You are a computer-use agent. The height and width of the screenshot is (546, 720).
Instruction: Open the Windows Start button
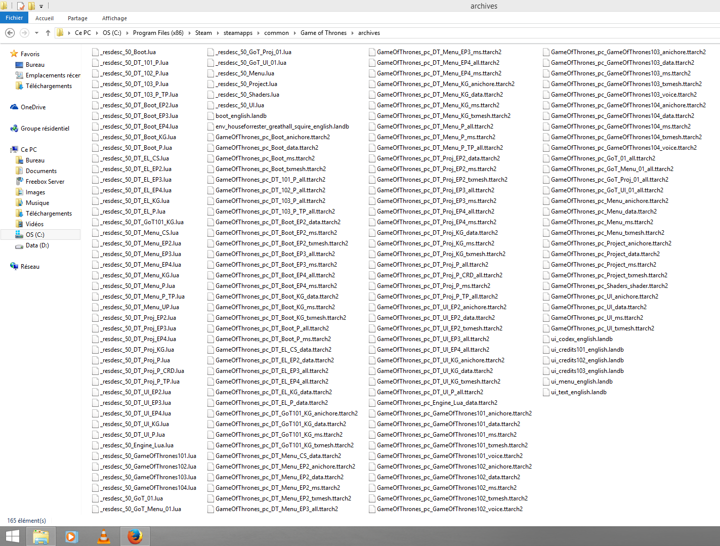pos(12,536)
